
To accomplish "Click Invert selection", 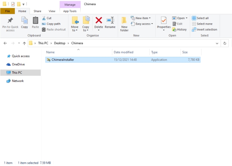I will click(x=205, y=30).
